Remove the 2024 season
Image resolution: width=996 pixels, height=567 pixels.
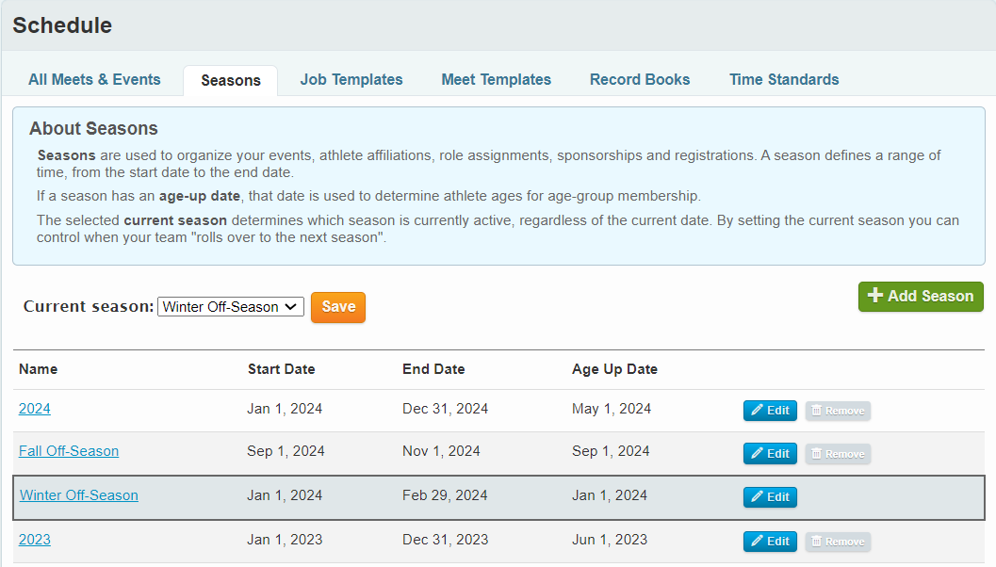pyautogui.click(x=838, y=411)
